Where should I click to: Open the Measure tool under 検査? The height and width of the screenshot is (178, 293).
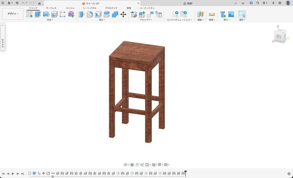(x=211, y=14)
